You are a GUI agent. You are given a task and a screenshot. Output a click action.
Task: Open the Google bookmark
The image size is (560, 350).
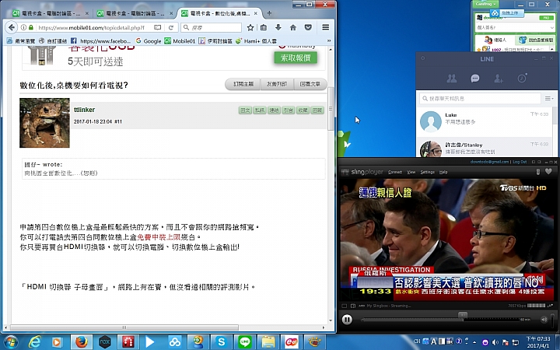pyautogui.click(x=149, y=41)
